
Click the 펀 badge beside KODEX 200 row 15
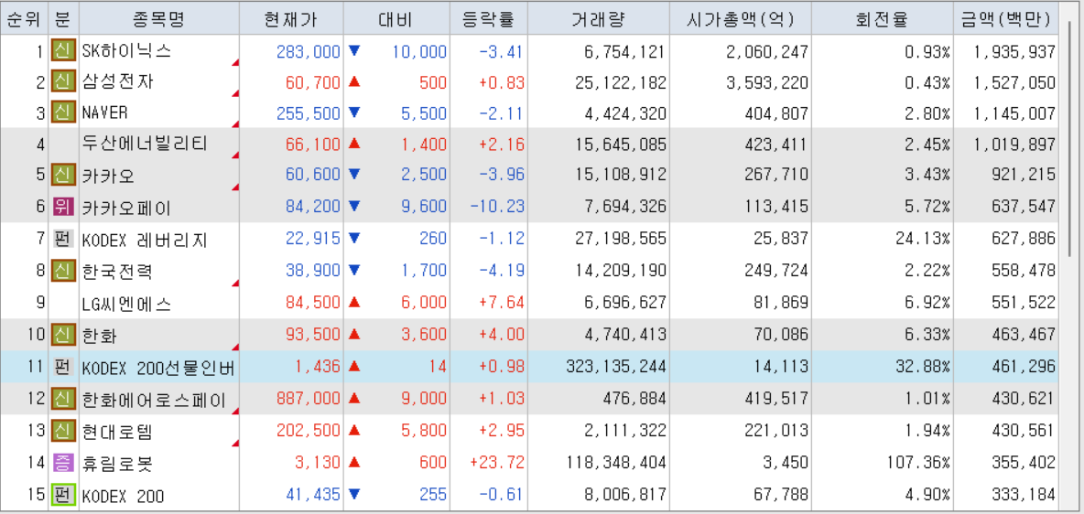[x=63, y=495]
